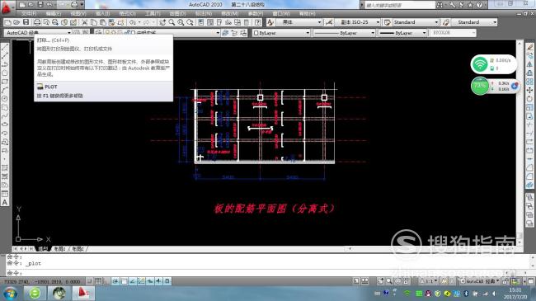
Task: Select the Cut scissors icon
Action: [84, 22]
